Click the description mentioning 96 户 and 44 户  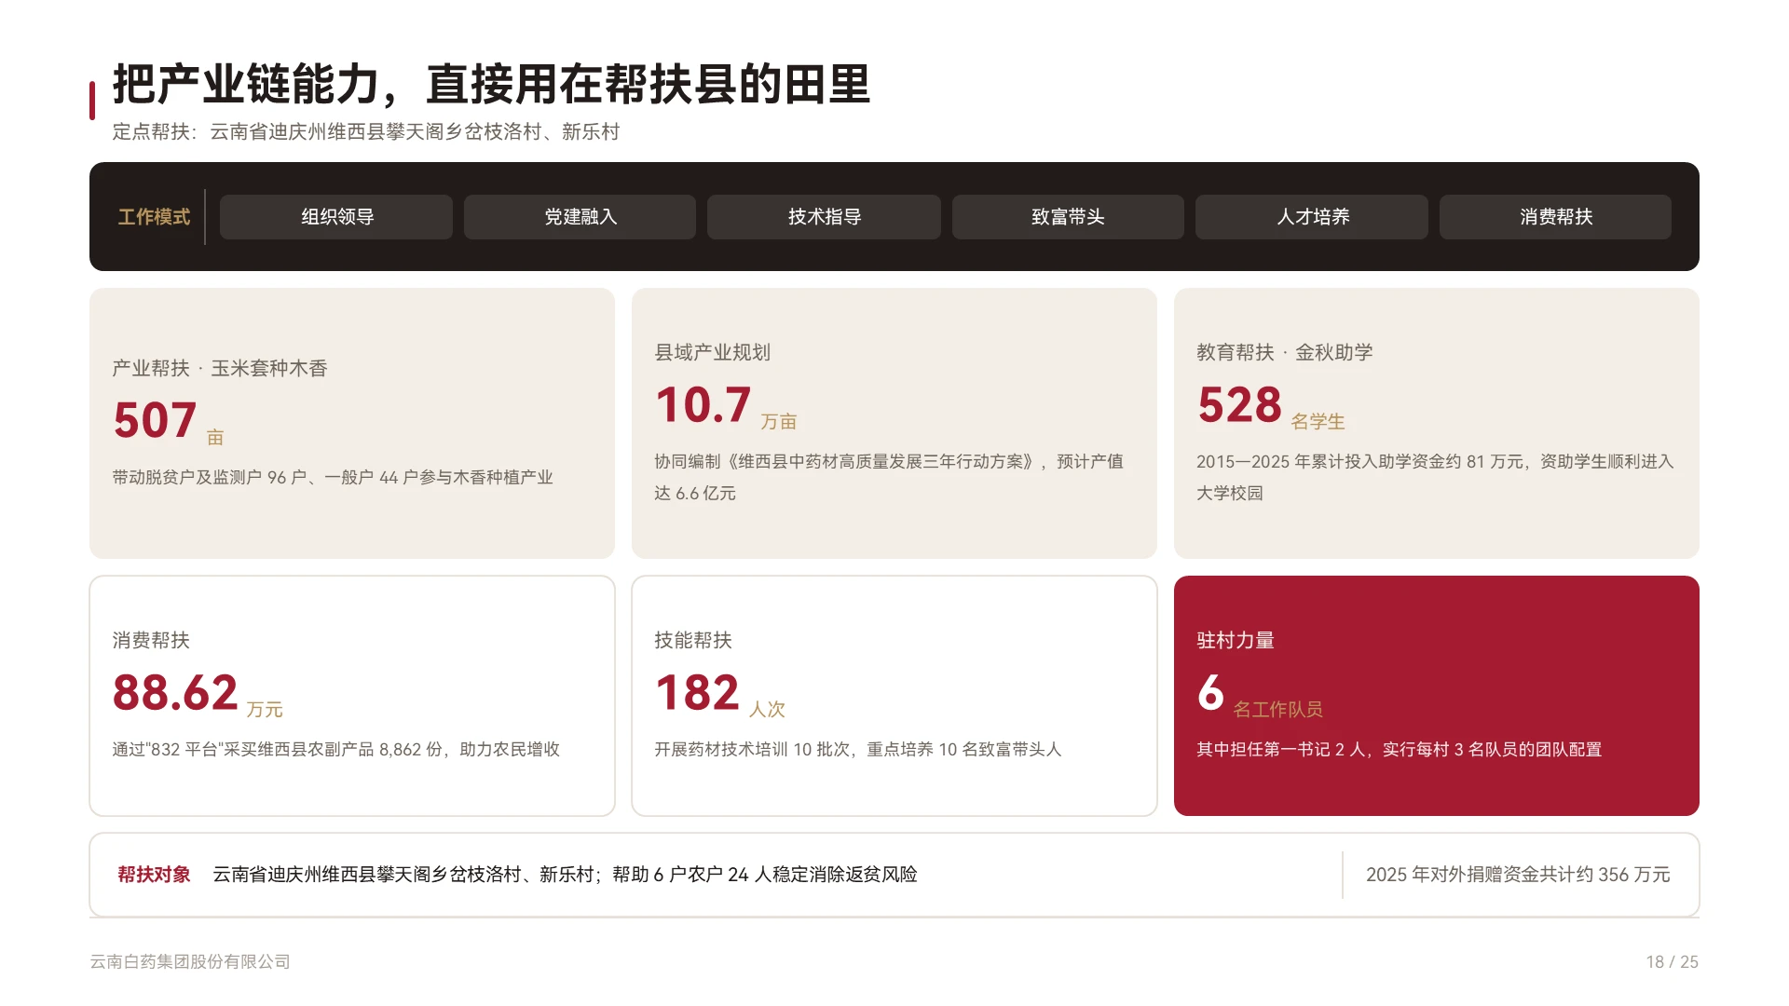[x=333, y=477]
